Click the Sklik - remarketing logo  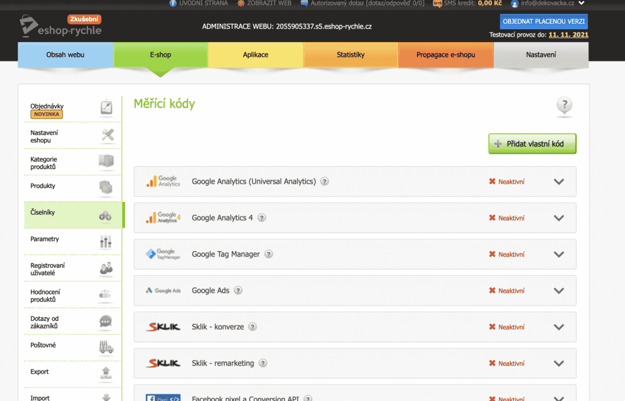[163, 363]
